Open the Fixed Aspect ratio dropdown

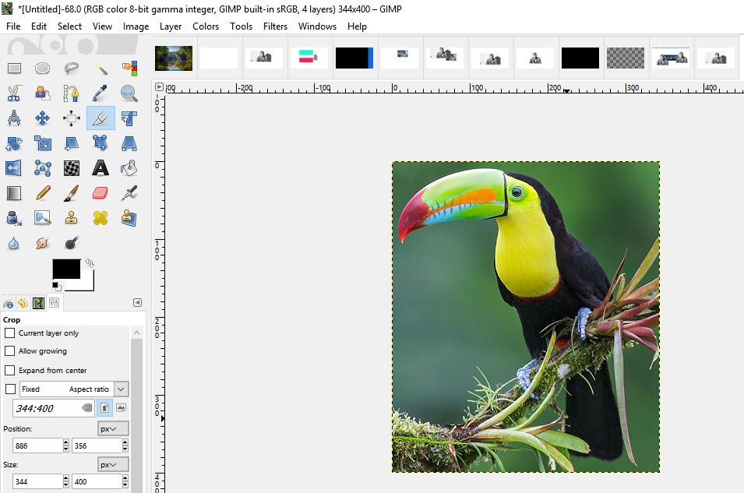(x=121, y=389)
